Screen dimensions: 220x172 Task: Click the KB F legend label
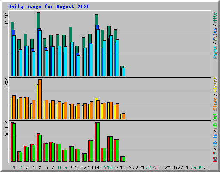215,157
